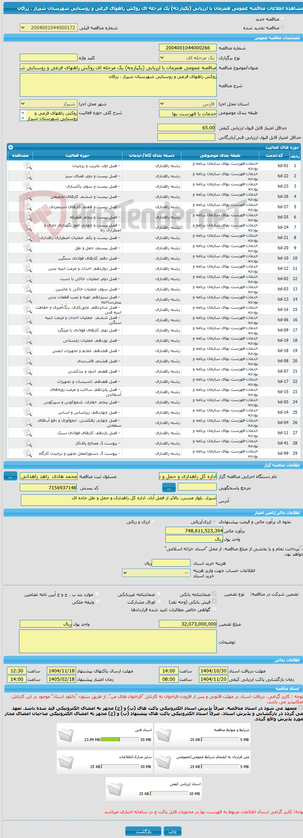This screenshot has height=838, width=303.
Task: Open view icon for row tol-23
Action: click(x=27, y=186)
